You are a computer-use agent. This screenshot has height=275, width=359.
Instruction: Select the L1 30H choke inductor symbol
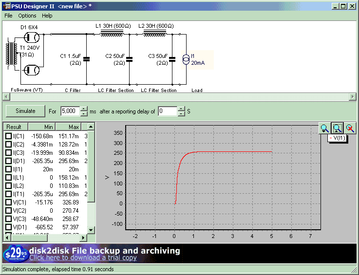pos(112,34)
